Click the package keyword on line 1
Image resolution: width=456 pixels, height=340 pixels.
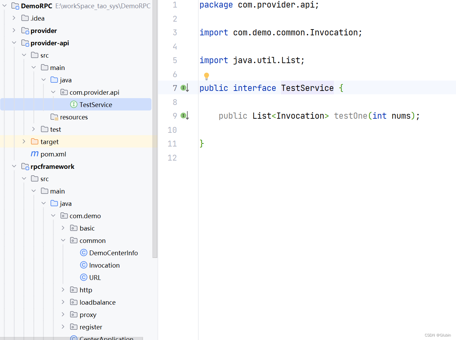(216, 5)
